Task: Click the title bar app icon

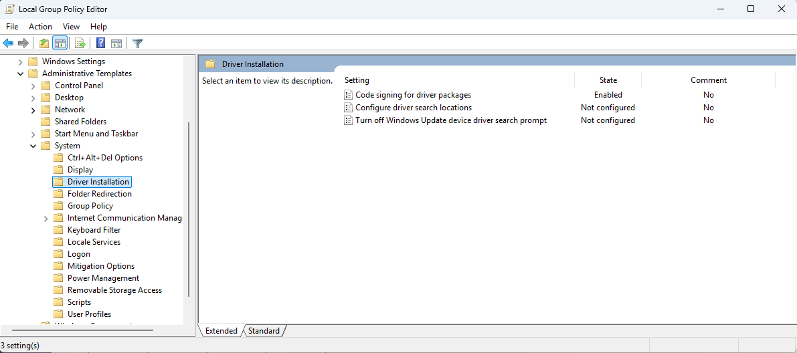Action: (9, 9)
